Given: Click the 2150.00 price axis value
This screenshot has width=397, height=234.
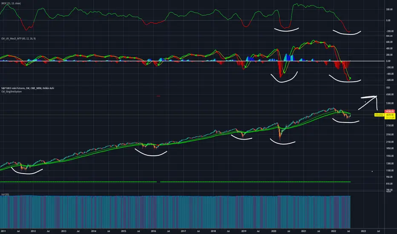Looking at the screenshot, I should pyautogui.click(x=390, y=142).
